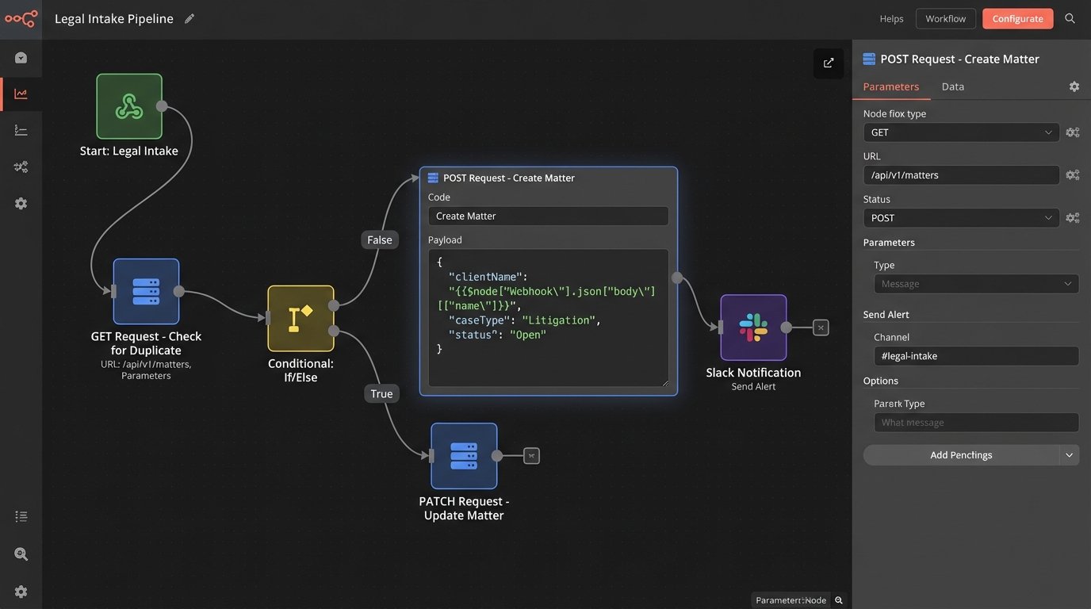
Task: Open the search magnifier in top bar
Action: [1070, 18]
